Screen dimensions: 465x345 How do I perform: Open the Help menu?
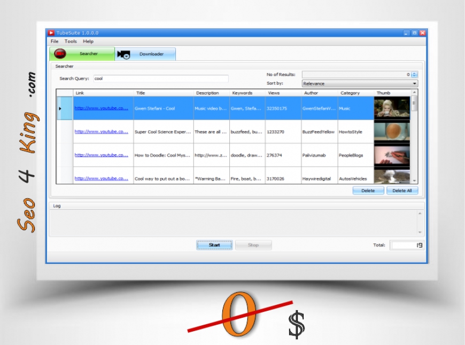point(88,41)
